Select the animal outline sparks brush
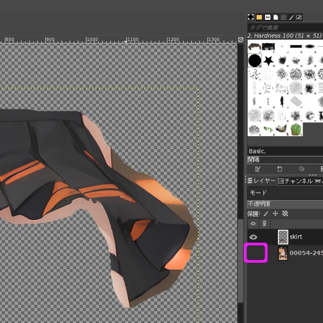The width and height of the screenshot is (323, 323). (x=282, y=88)
